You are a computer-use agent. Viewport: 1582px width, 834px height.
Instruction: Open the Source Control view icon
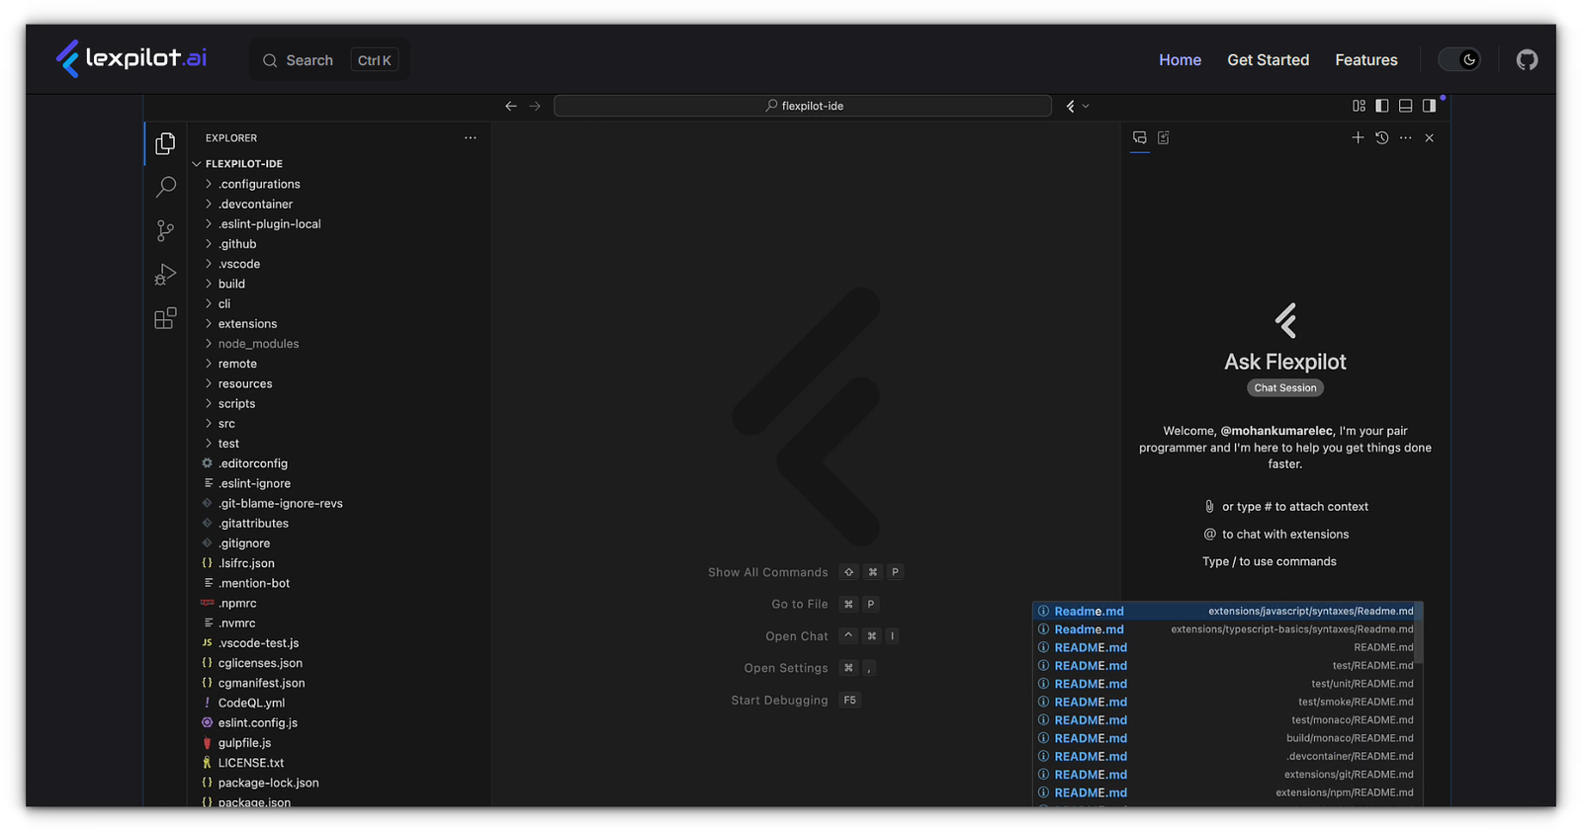(x=165, y=231)
